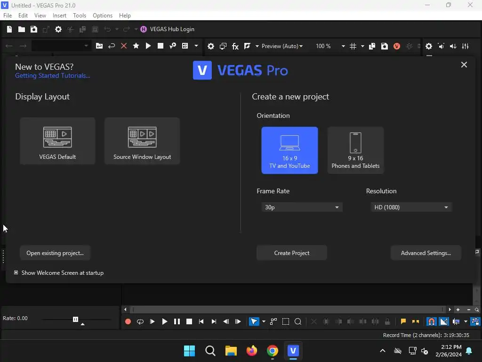Image resolution: width=482 pixels, height=362 pixels.
Task: Click the New project icon
Action: [x=9, y=29]
